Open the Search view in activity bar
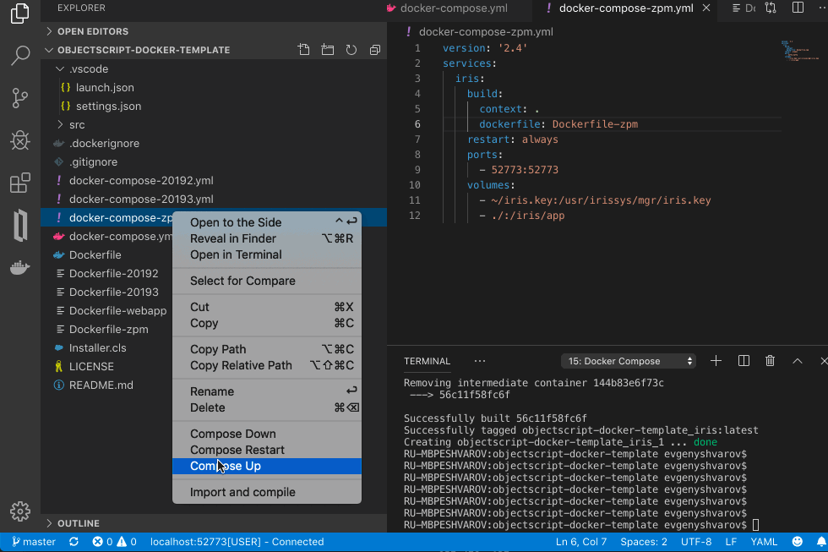This screenshot has height=552, width=828. click(20, 56)
